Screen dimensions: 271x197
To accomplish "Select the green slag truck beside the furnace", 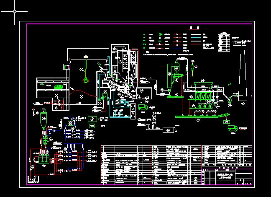I will pos(143,107).
